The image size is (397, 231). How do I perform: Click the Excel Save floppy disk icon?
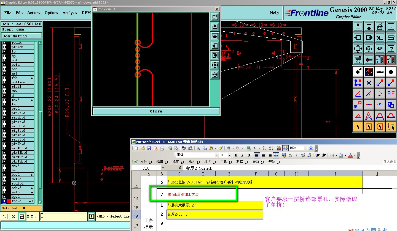[149, 148]
